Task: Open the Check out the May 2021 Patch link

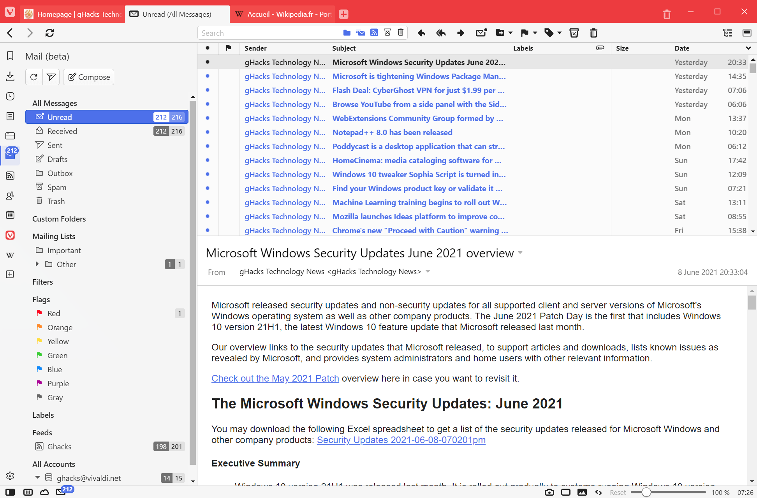Action: click(x=275, y=378)
